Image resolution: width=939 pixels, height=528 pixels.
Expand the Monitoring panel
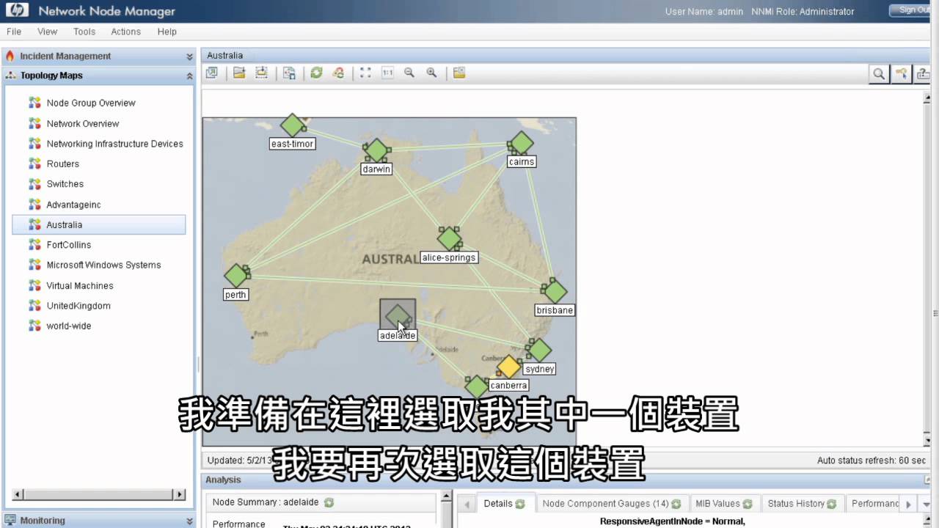pos(189,521)
